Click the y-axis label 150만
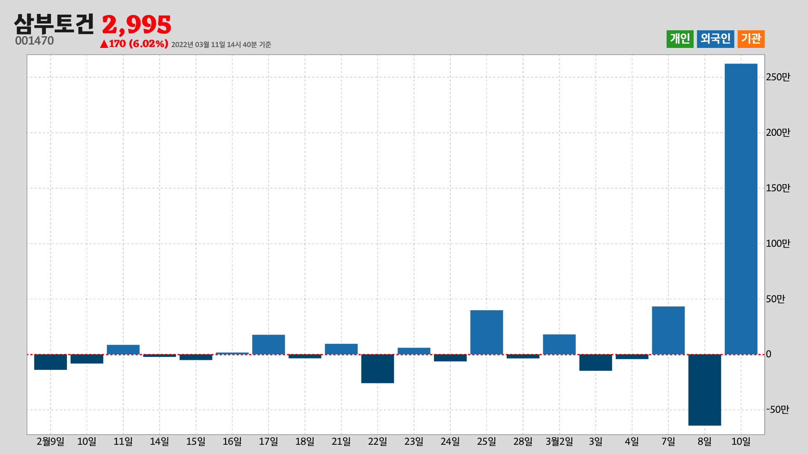The height and width of the screenshot is (454, 808). [778, 188]
